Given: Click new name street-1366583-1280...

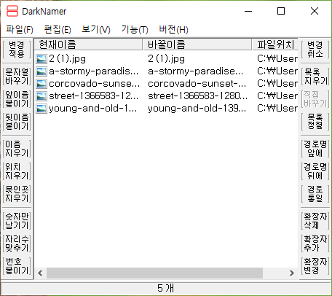Looking at the screenshot, I should [197, 96].
